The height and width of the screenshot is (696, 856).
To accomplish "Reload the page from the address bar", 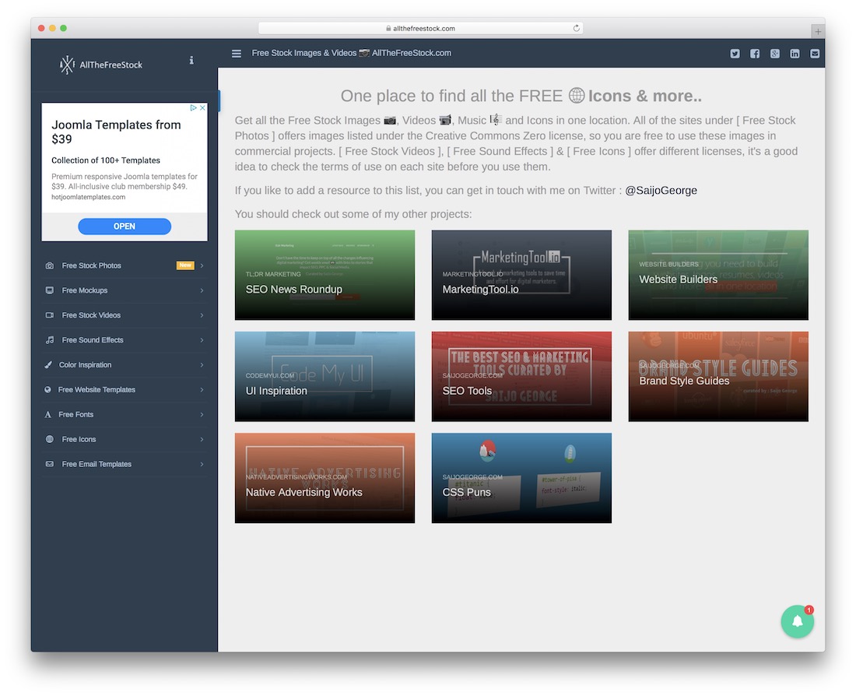I will tap(576, 28).
